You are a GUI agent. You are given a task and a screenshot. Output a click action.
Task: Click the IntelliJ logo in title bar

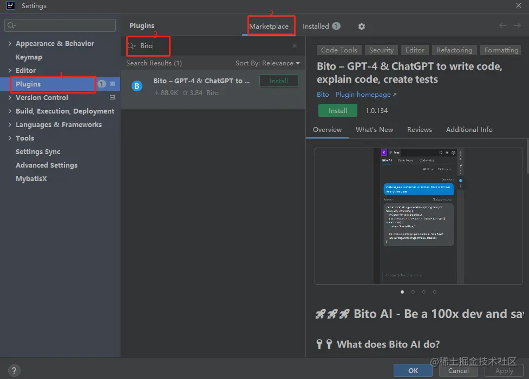pyautogui.click(x=11, y=5)
